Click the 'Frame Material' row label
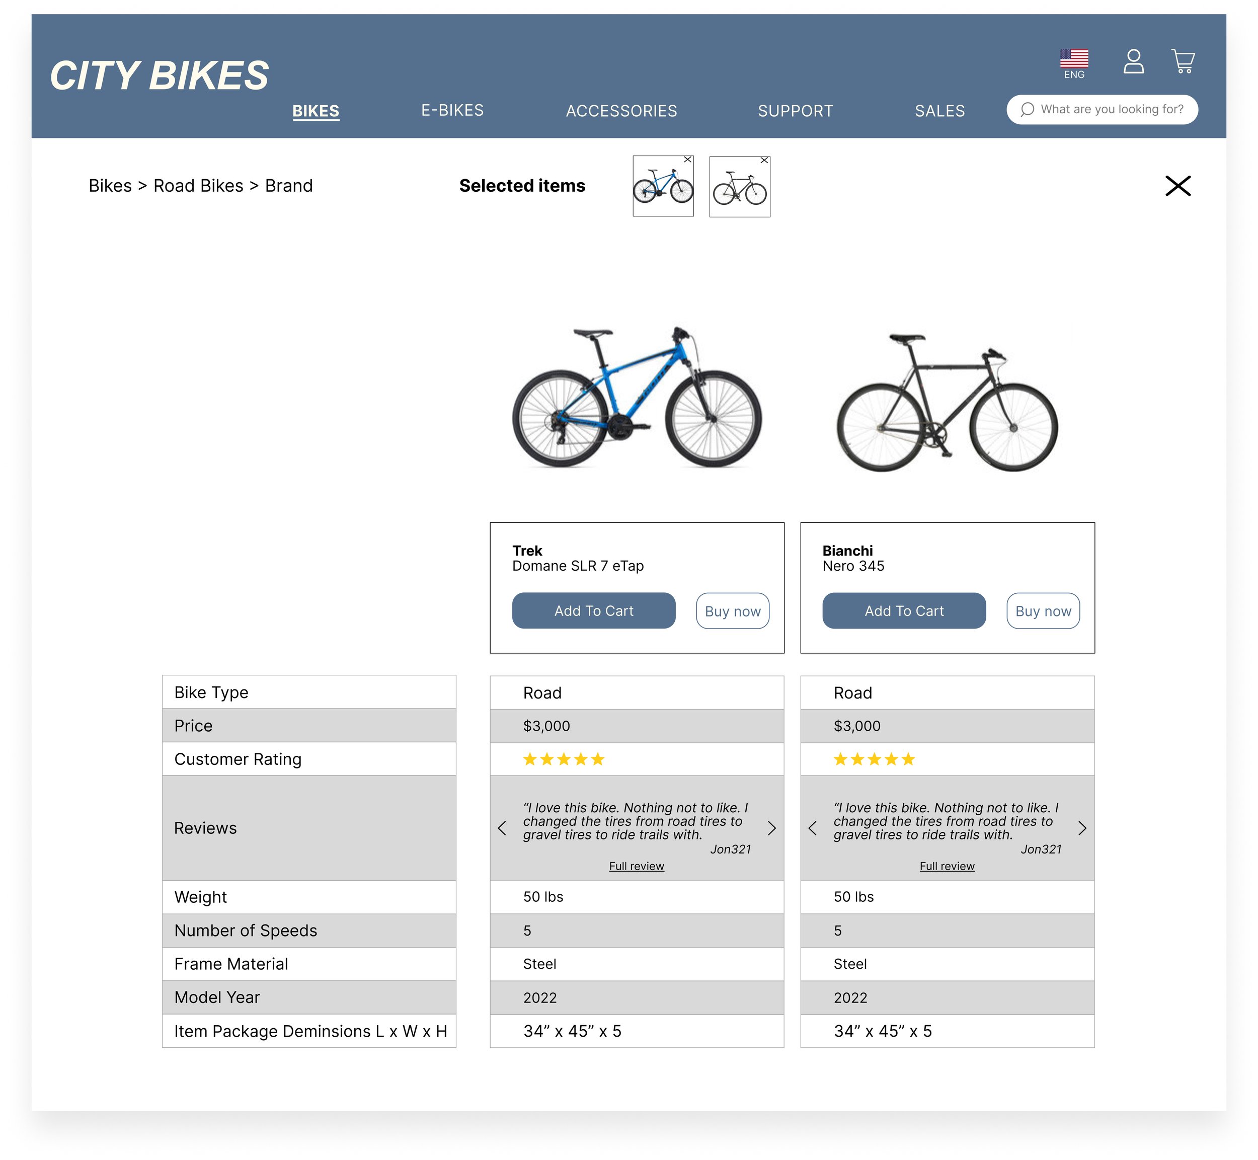Image resolution: width=1258 pixels, height=1160 pixels. pos(231,964)
